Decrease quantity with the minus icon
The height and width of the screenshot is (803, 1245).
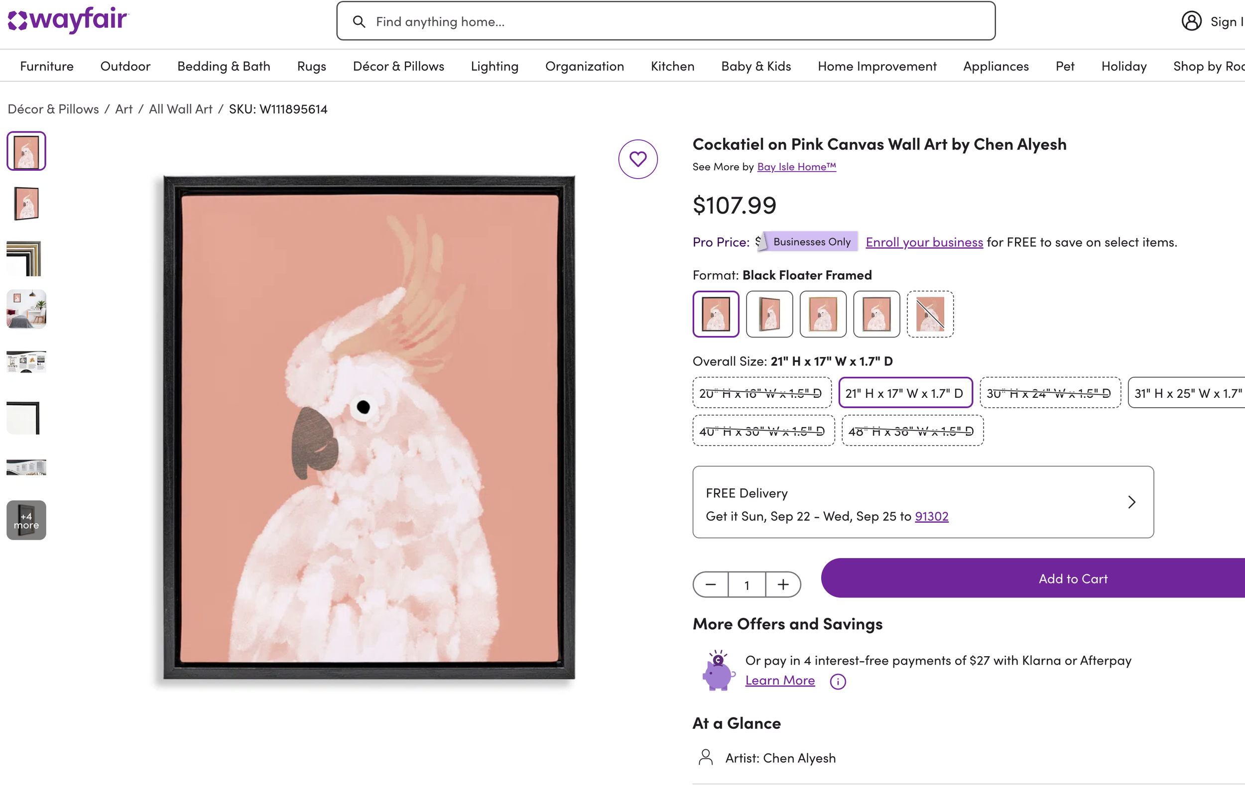(710, 584)
